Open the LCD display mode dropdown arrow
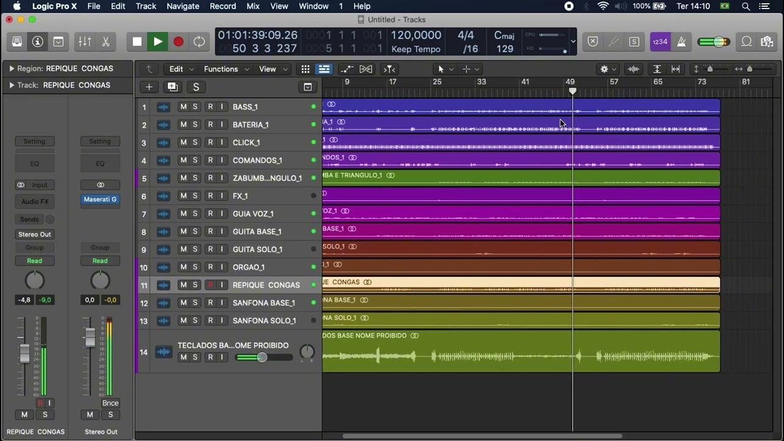The height and width of the screenshot is (441, 784). click(573, 42)
